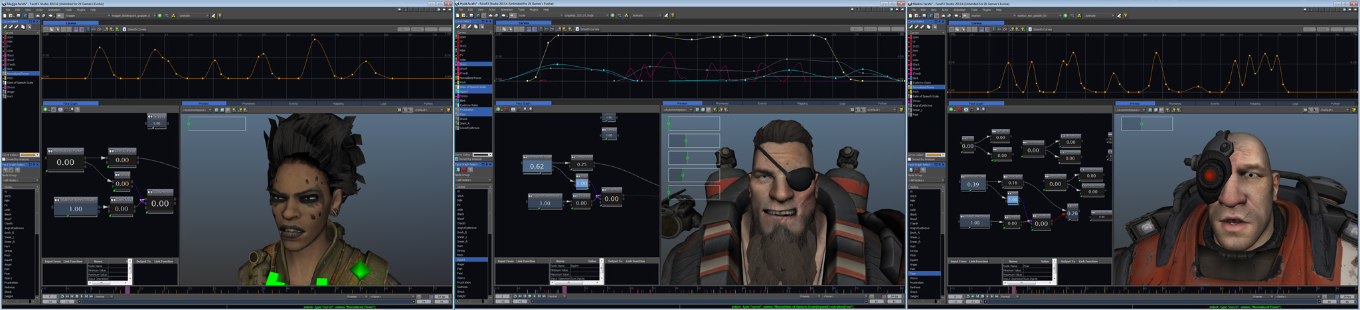Switch to the Python tab in Markov window

(1335, 103)
